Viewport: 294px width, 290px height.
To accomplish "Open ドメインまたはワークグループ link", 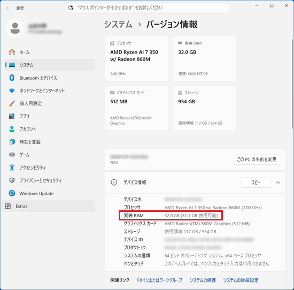I will tap(159, 280).
